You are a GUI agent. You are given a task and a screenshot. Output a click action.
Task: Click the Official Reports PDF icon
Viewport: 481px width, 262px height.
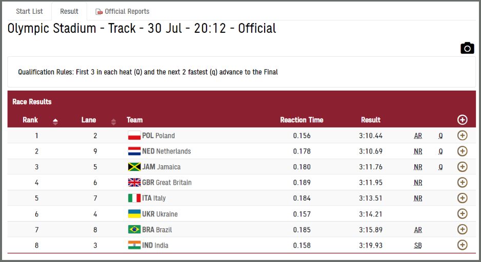[99, 12]
